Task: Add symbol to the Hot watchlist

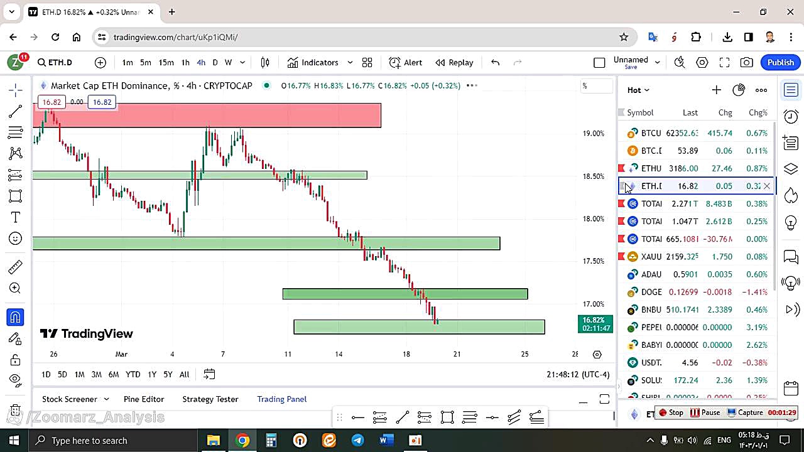Action: click(716, 90)
